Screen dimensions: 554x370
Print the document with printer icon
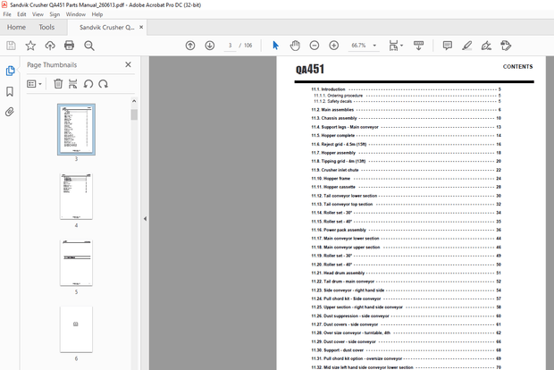(x=70, y=46)
